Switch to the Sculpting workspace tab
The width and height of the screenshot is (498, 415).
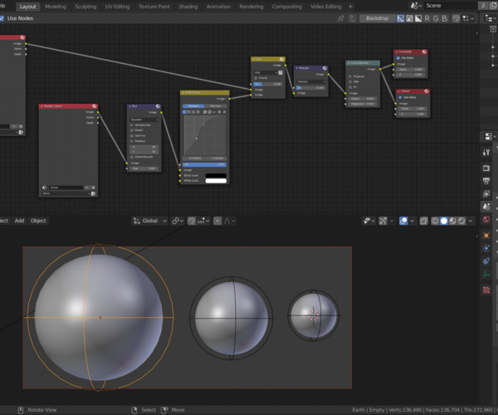click(85, 7)
